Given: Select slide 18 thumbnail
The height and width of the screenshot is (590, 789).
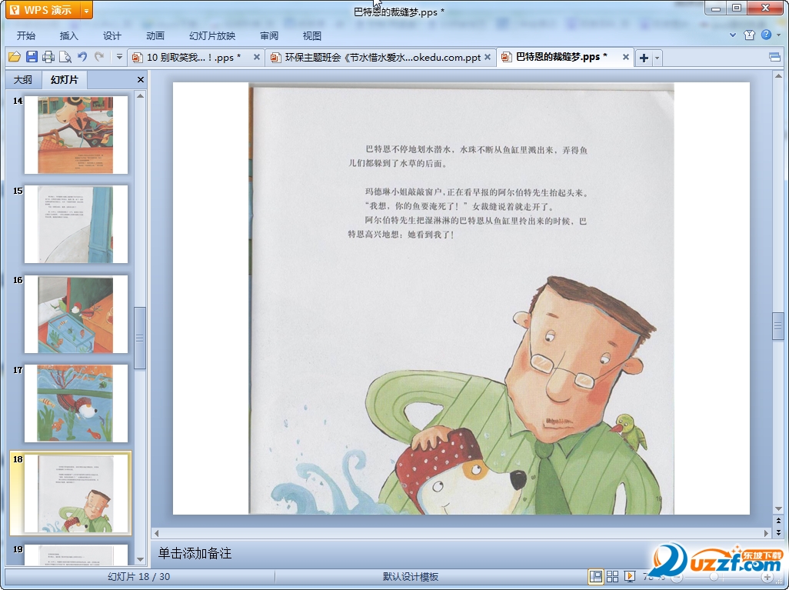Looking at the screenshot, I should tap(76, 493).
